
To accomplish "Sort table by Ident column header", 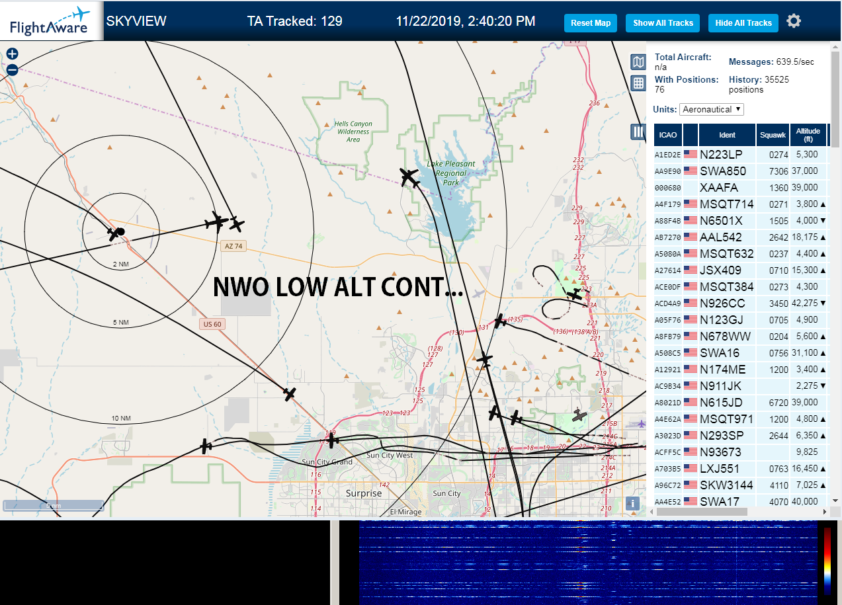I will (x=727, y=135).
